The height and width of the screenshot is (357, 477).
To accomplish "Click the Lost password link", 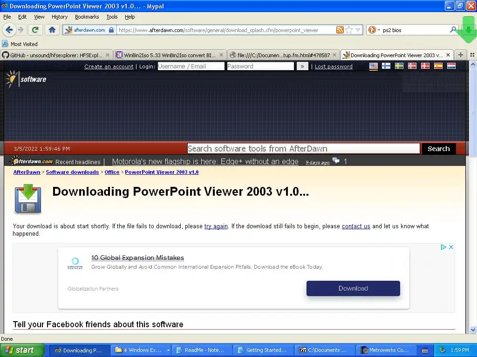I will coord(334,66).
